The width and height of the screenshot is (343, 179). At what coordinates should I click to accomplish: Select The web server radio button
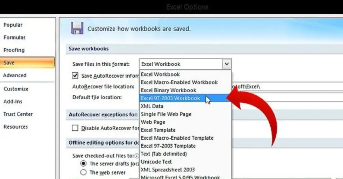pyautogui.click(x=83, y=172)
